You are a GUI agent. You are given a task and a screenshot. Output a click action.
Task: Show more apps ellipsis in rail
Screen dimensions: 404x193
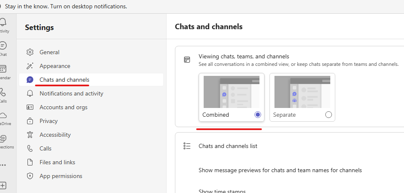(x=3, y=165)
